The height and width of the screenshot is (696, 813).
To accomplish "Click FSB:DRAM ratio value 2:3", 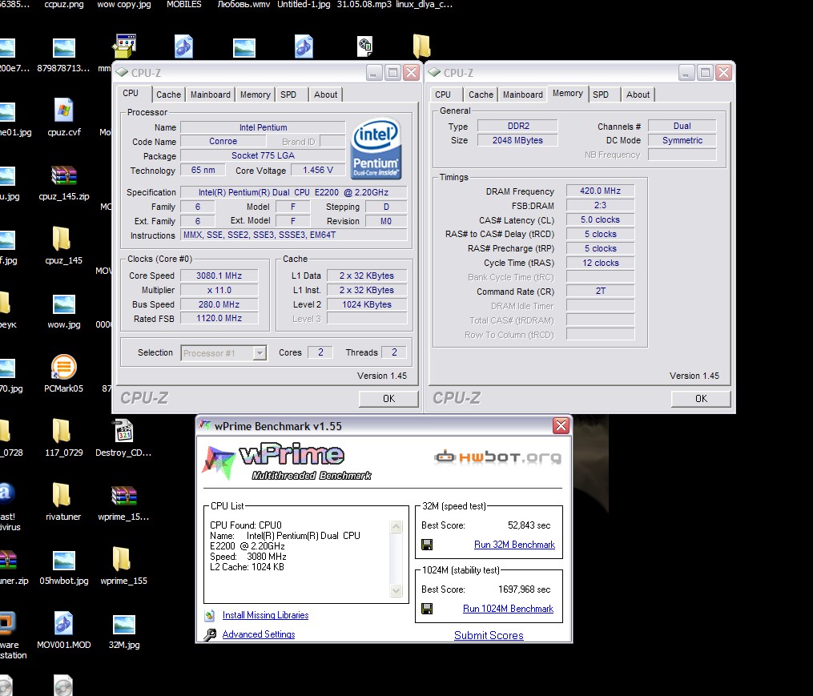I will tap(600, 205).
